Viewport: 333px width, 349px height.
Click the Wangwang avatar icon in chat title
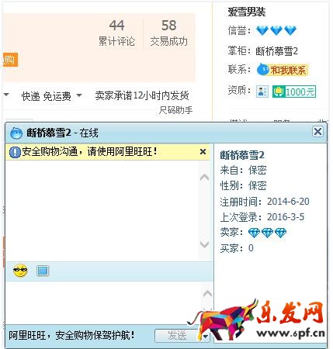click(16, 133)
